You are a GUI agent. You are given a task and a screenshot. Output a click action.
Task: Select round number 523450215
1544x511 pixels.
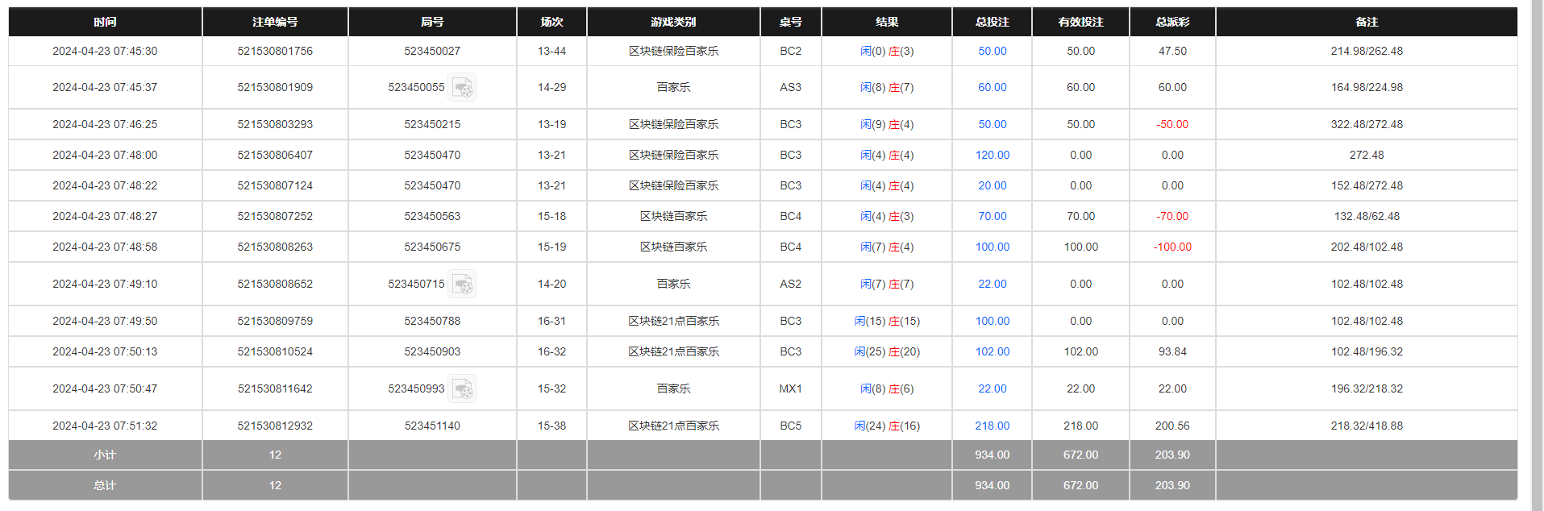pos(432,124)
